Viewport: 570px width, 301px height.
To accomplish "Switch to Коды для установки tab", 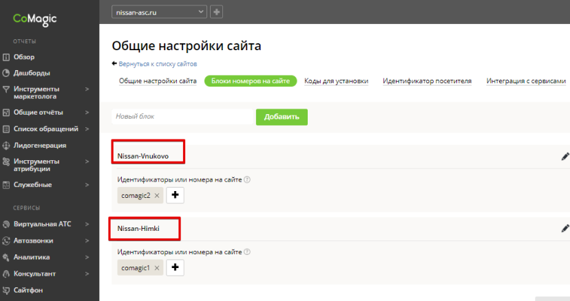I will point(336,81).
